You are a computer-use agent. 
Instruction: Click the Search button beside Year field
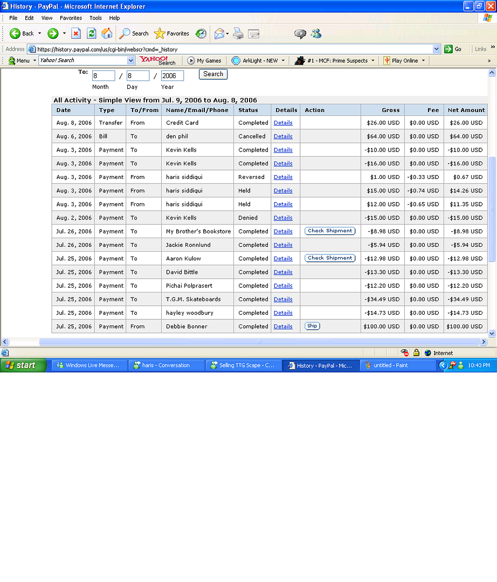[213, 74]
